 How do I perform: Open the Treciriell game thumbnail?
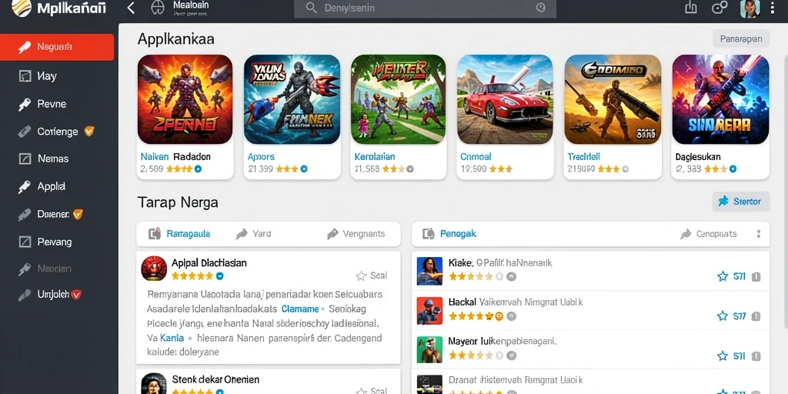(x=613, y=99)
